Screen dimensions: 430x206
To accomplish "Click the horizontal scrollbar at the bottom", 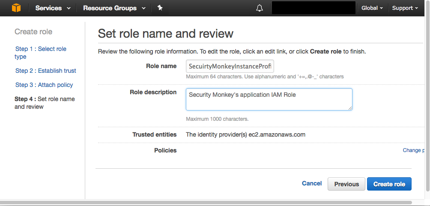I will (206, 203).
